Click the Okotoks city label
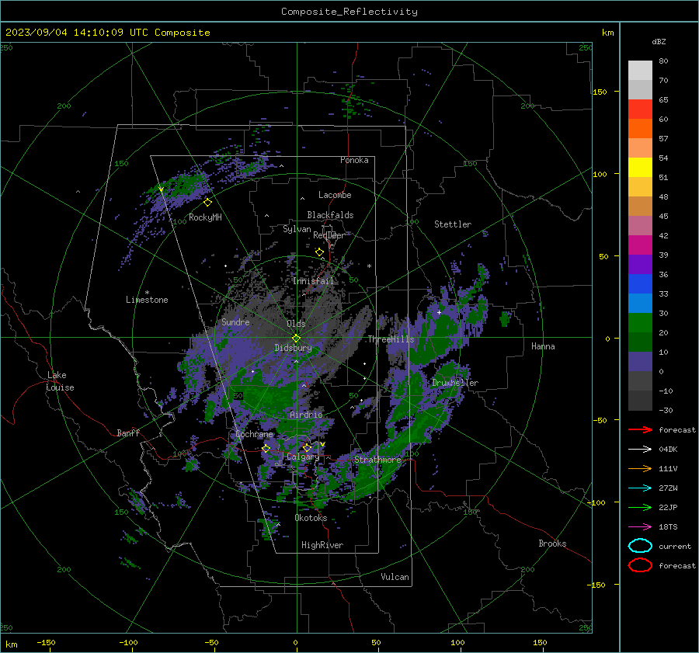 [311, 517]
